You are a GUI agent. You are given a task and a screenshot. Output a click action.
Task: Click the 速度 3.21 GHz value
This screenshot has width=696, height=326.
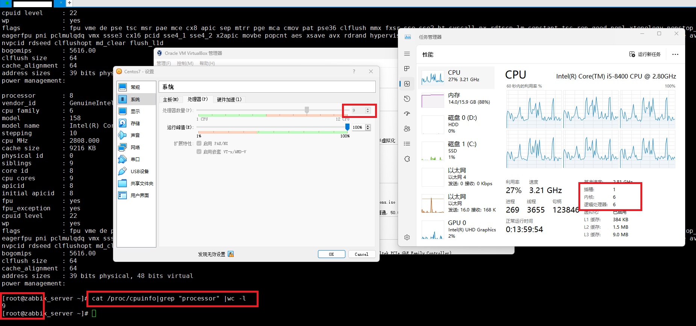pos(545,190)
